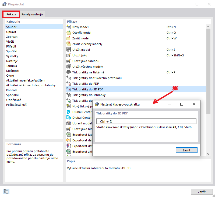Maximize the Přizpůsobit window

point(197,4)
